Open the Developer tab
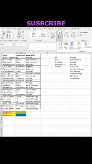This screenshot has height=164, width=92. (59, 29)
